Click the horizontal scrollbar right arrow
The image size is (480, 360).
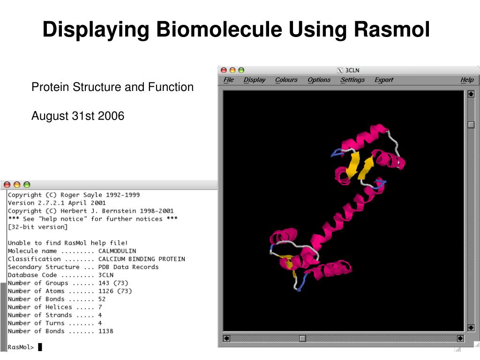[460, 338]
